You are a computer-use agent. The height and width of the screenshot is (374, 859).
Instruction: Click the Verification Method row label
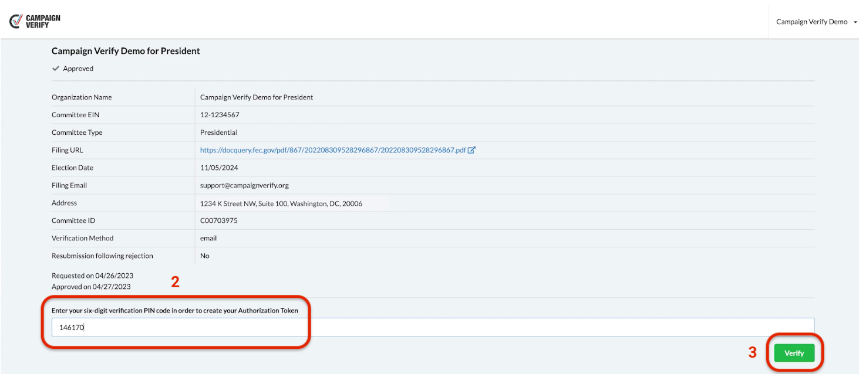[x=82, y=238]
